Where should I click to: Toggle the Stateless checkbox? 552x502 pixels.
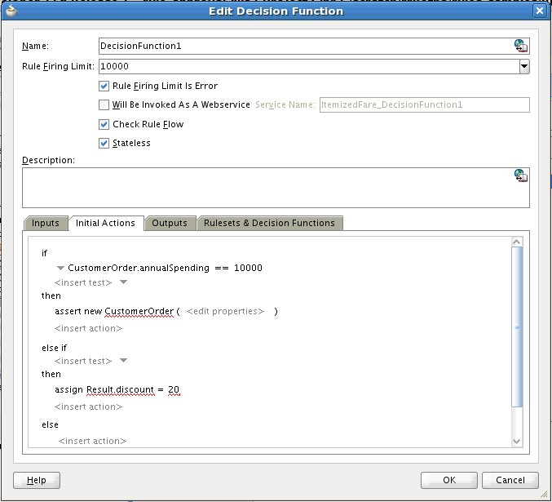click(x=104, y=143)
